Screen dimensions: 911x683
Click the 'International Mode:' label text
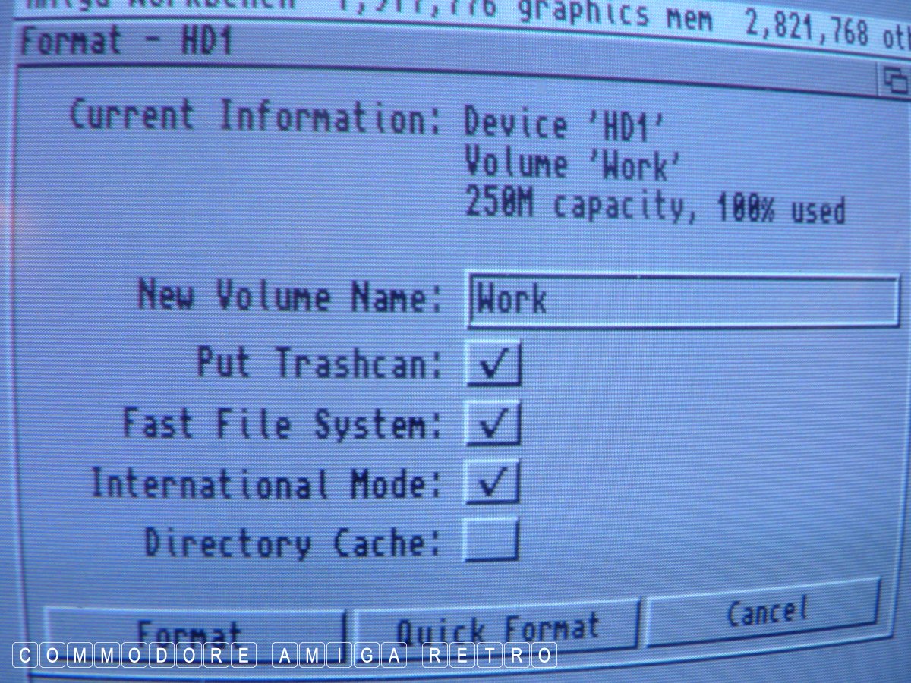(266, 483)
